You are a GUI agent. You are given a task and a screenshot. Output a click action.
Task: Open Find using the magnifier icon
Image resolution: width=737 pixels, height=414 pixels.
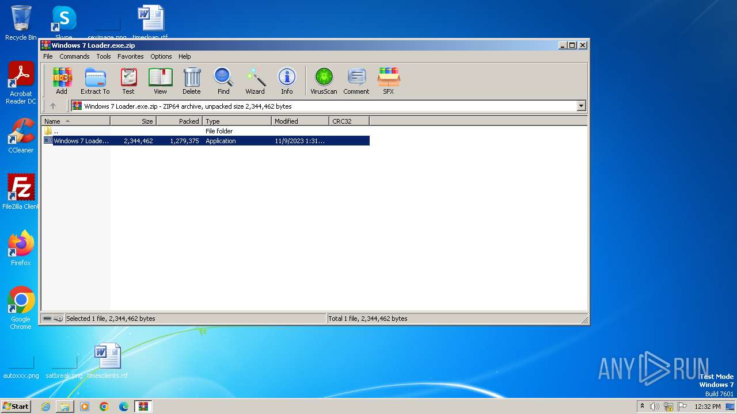click(223, 81)
